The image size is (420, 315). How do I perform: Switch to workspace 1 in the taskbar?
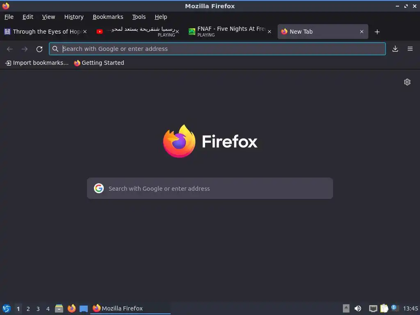point(18,309)
